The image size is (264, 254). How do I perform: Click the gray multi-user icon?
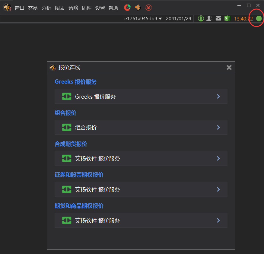(209, 18)
